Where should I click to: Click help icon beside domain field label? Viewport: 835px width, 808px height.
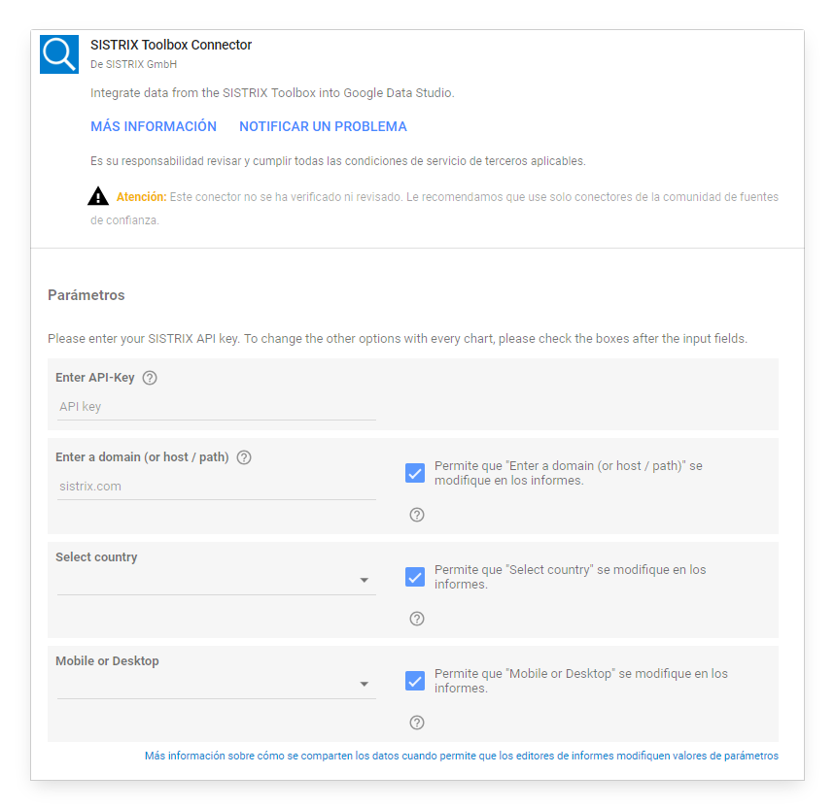pos(244,457)
